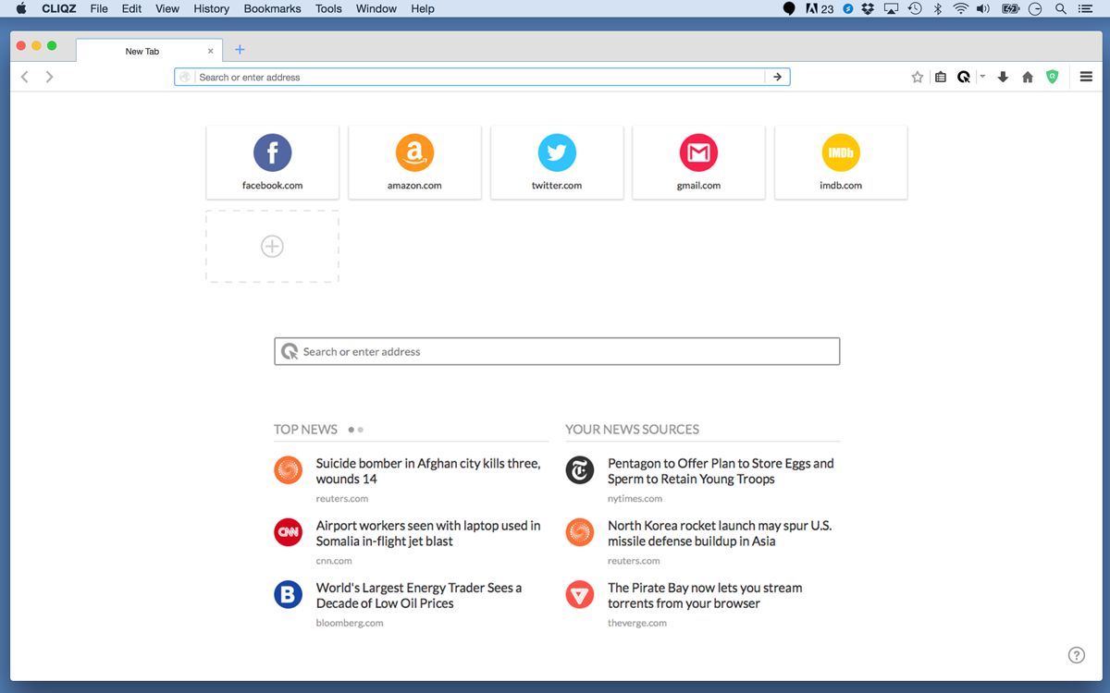Open the twitter.com speed dial tile
This screenshot has height=693, width=1110.
[557, 163]
